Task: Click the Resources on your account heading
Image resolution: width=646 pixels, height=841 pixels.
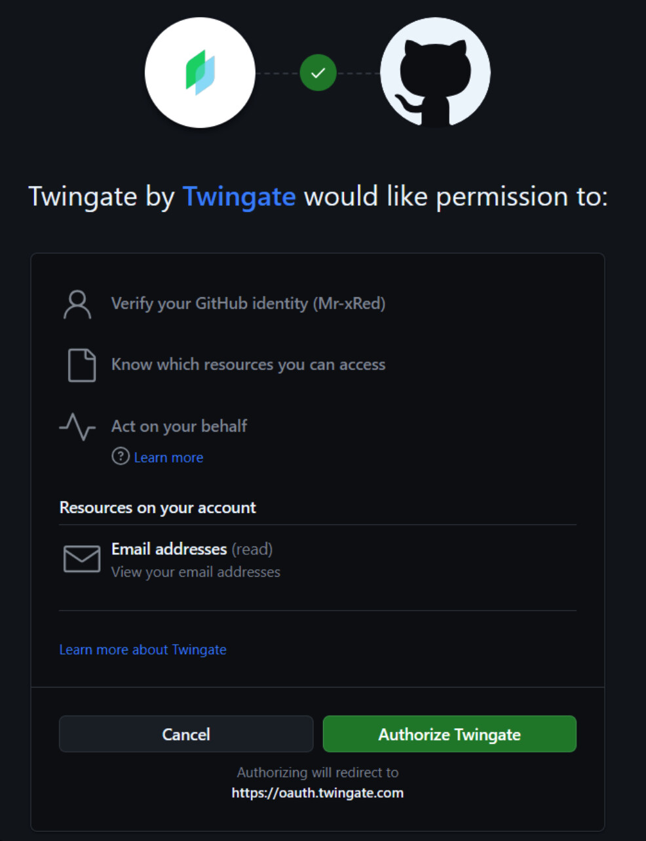Action: click(157, 507)
